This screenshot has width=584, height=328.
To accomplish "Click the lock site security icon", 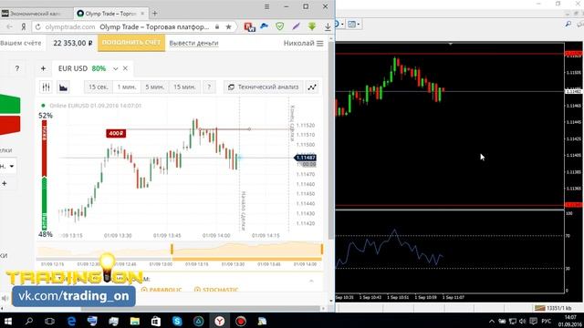I will 217,26.
